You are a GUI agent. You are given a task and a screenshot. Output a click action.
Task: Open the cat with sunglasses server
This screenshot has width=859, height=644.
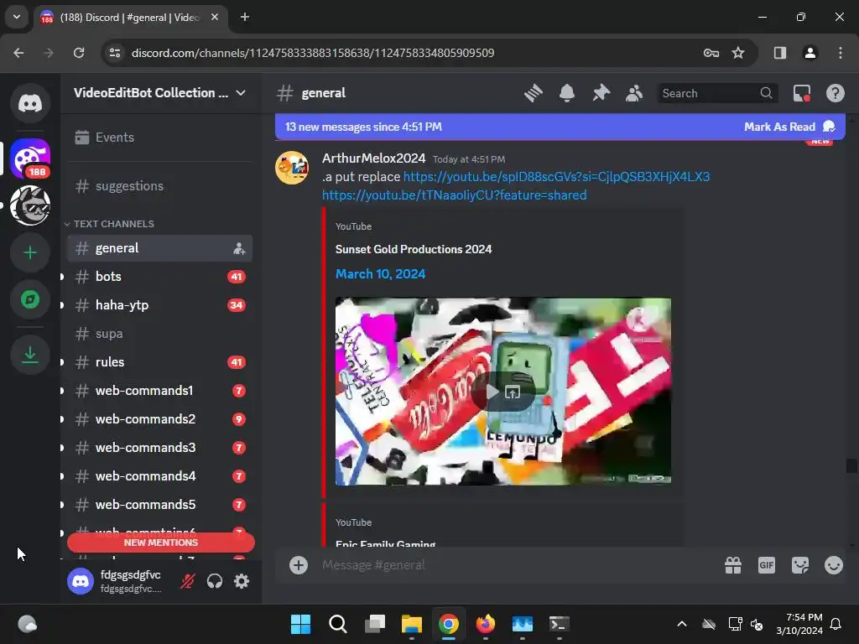(x=30, y=205)
